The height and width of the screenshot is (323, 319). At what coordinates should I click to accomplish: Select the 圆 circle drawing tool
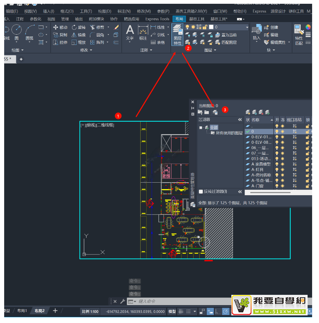click(16, 32)
